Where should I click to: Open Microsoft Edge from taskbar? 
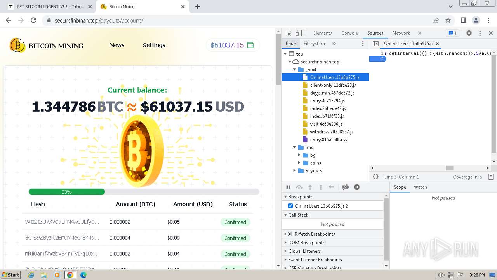(x=83, y=275)
